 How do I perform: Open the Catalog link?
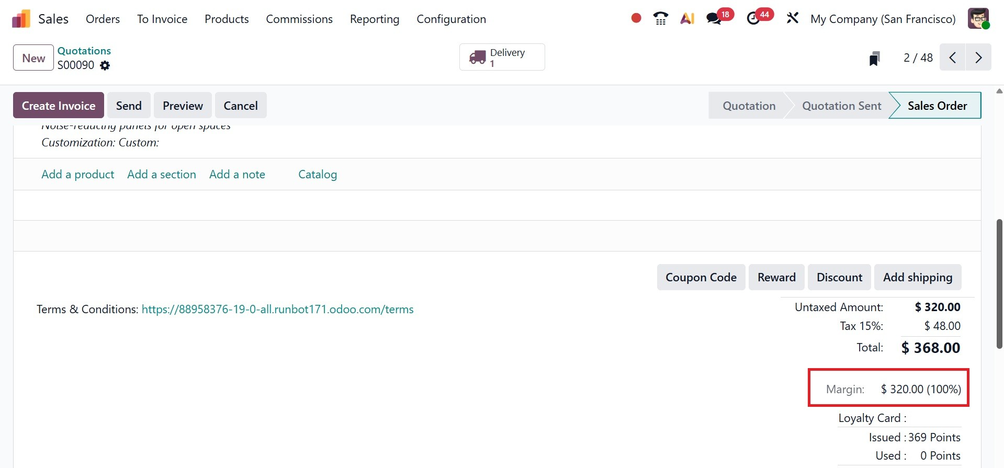click(318, 175)
